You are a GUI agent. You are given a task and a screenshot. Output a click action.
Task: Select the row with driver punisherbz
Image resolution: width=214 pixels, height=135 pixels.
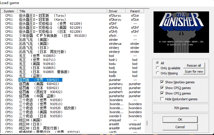pyautogui.click(x=72, y=96)
